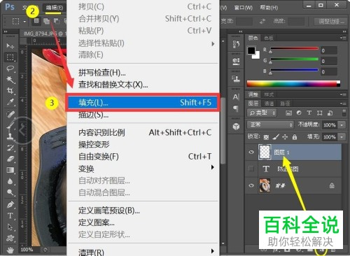Open the 帮助(H) menu
This screenshot has width=350, height=256.
269,8
